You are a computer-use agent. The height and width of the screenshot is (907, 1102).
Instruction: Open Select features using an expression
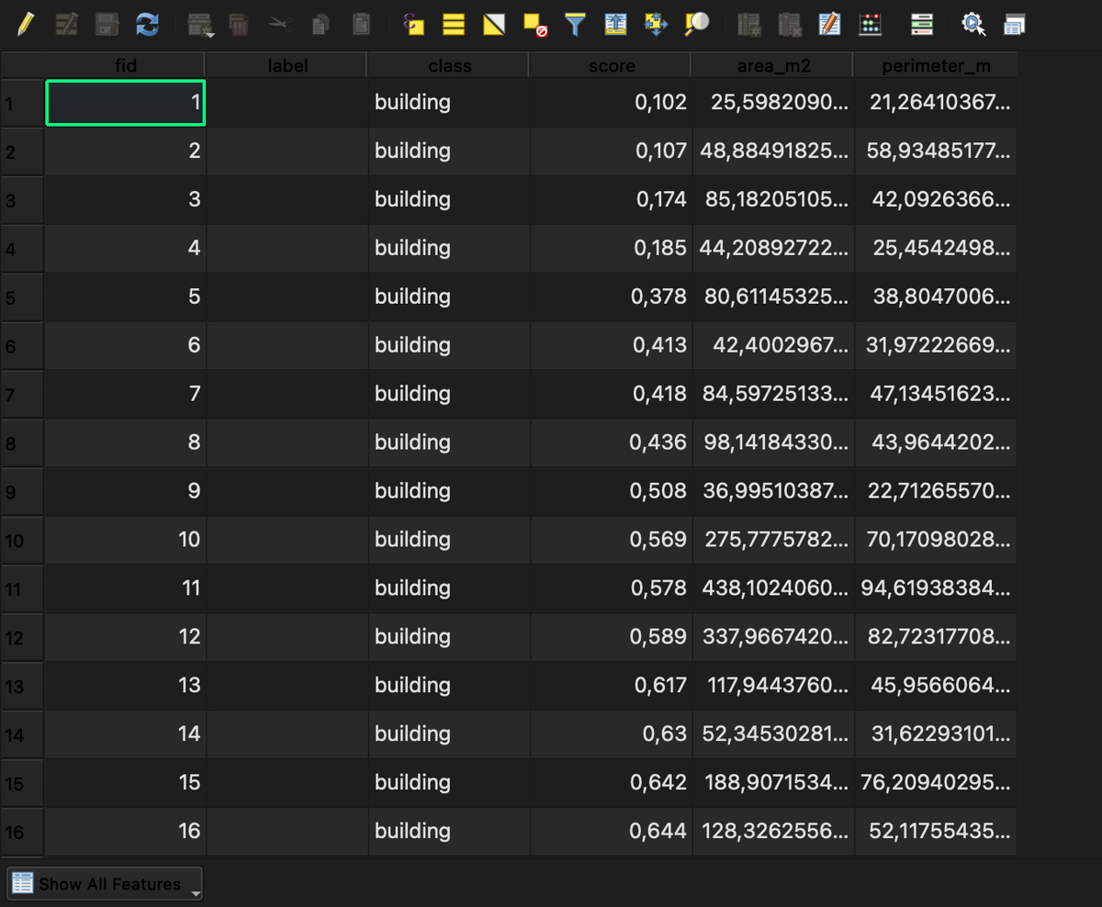[x=414, y=25]
